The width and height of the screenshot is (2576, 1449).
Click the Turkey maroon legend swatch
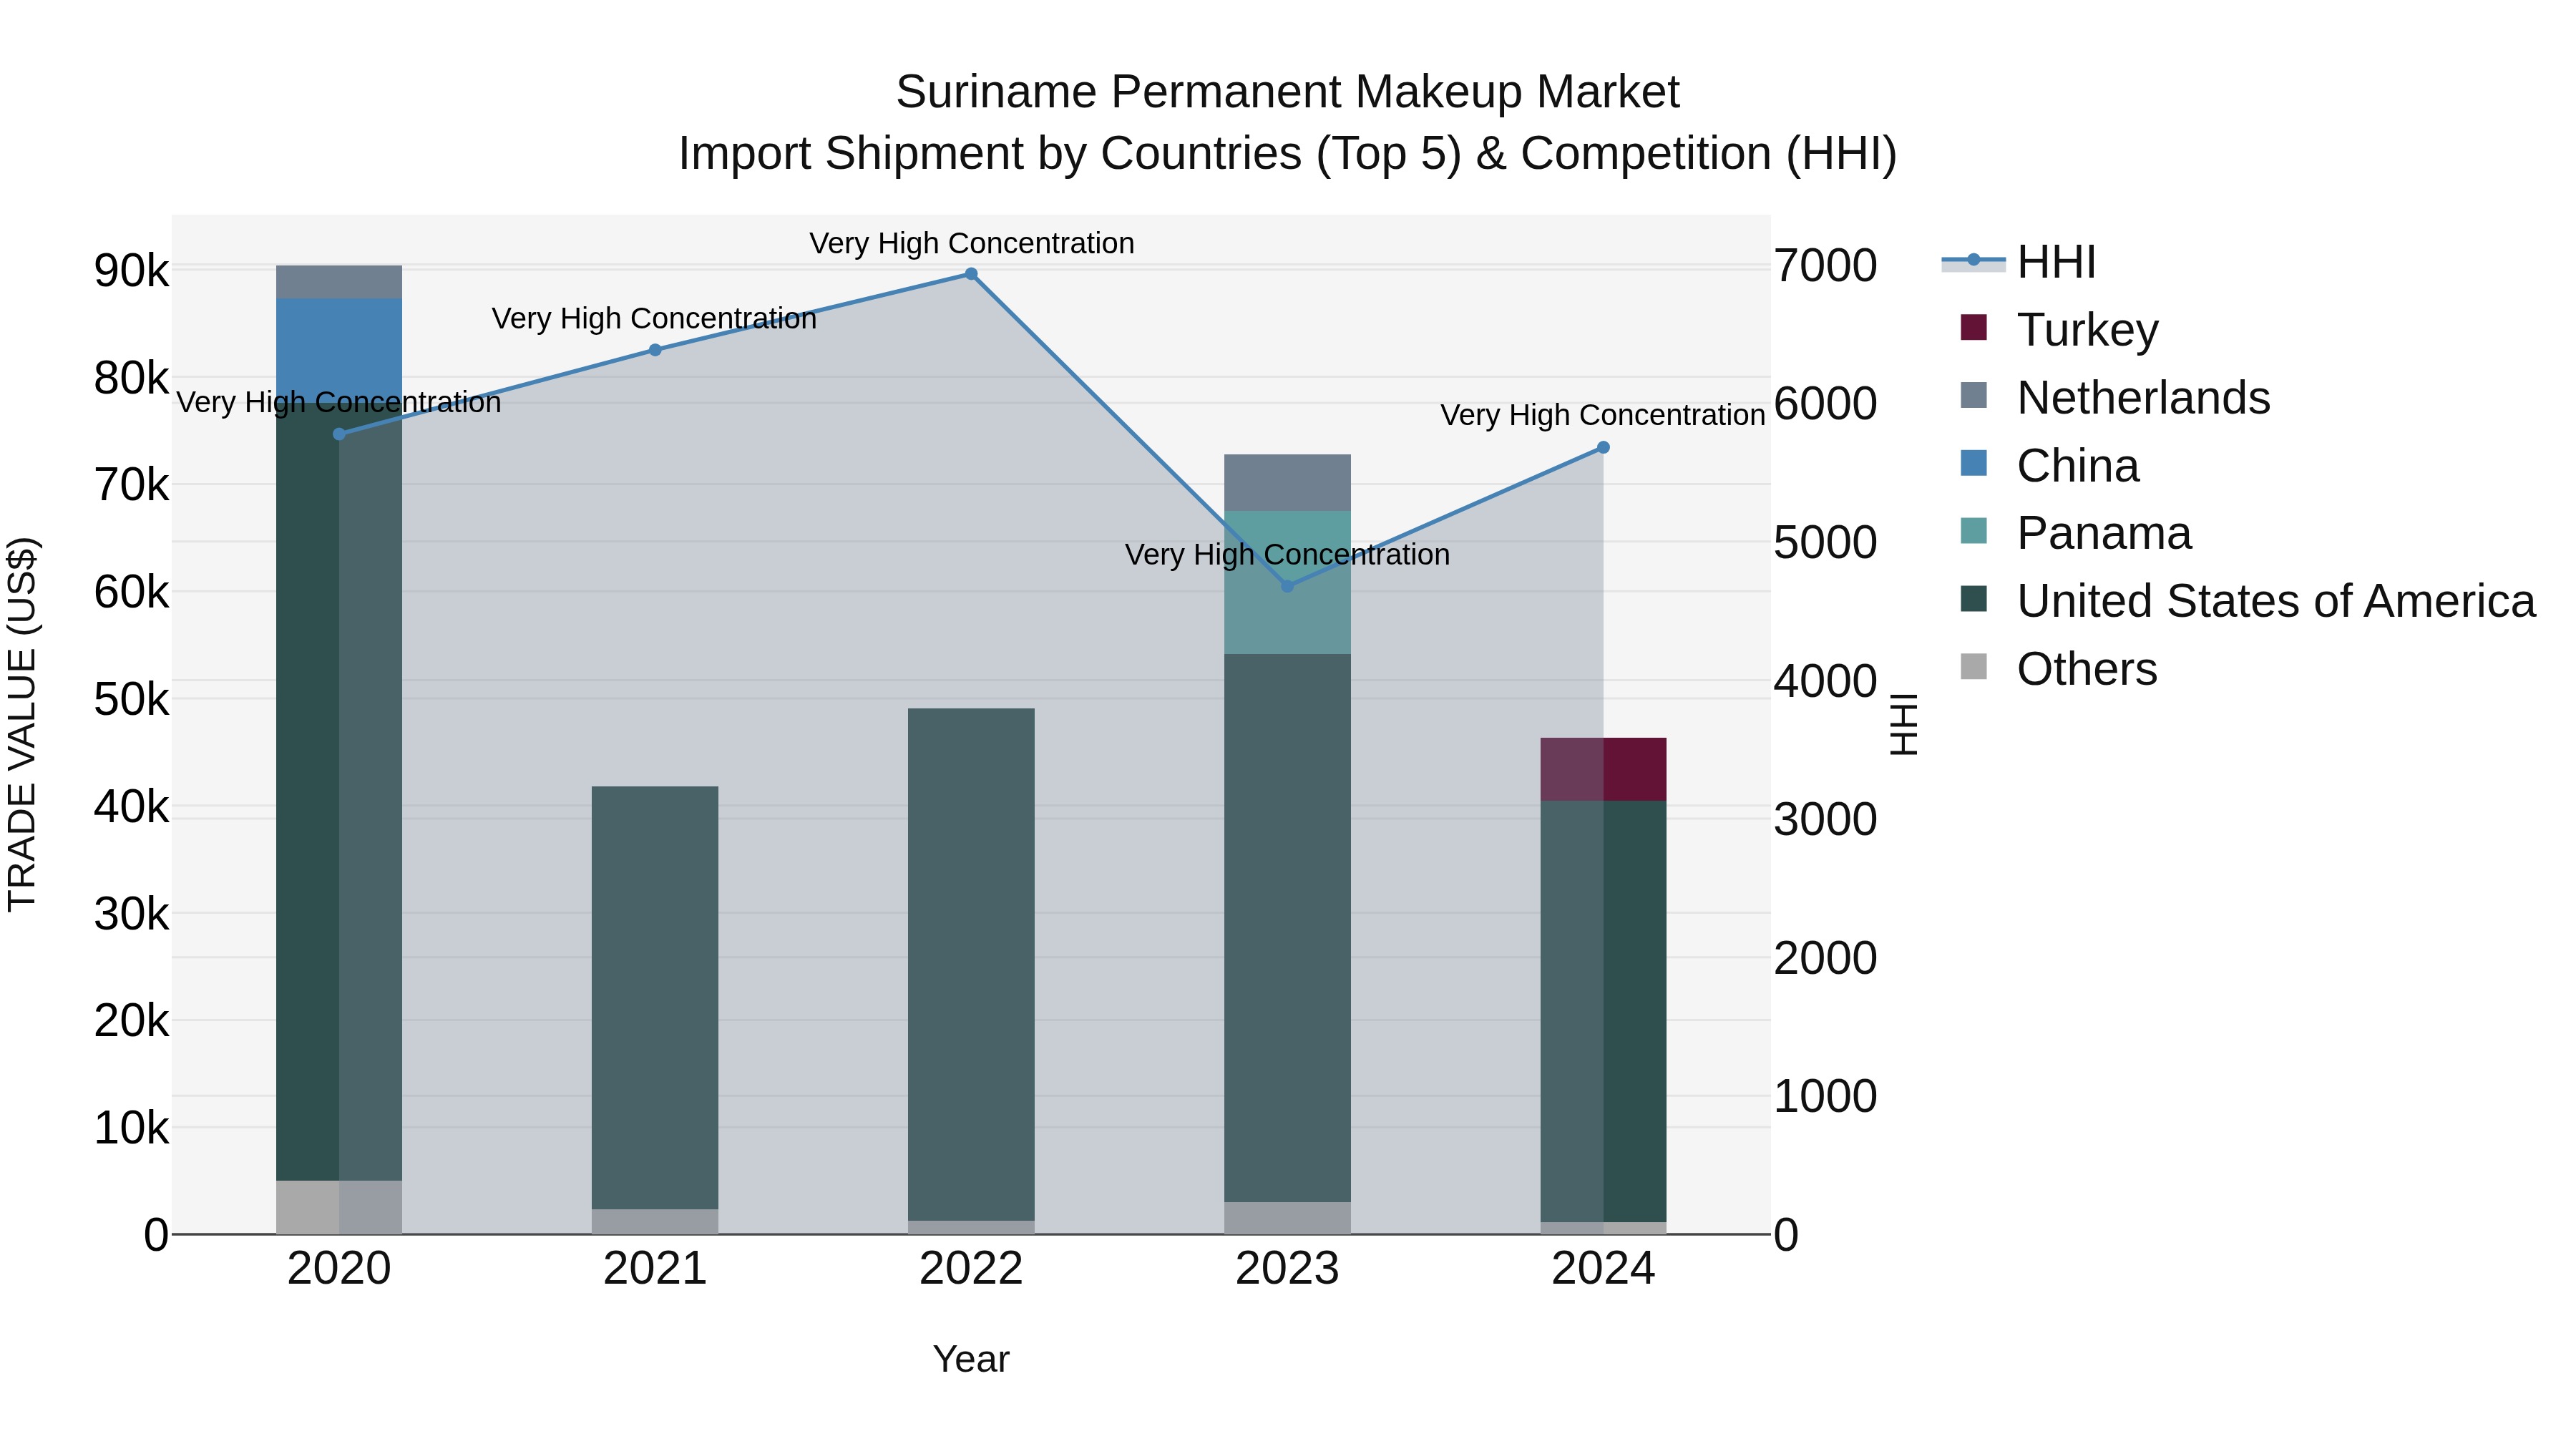(1974, 327)
